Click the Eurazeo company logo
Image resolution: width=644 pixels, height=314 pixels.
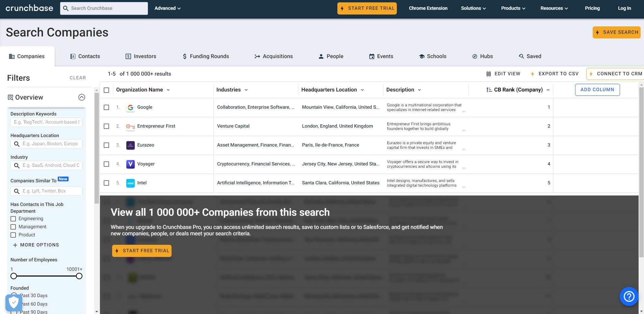(130, 145)
